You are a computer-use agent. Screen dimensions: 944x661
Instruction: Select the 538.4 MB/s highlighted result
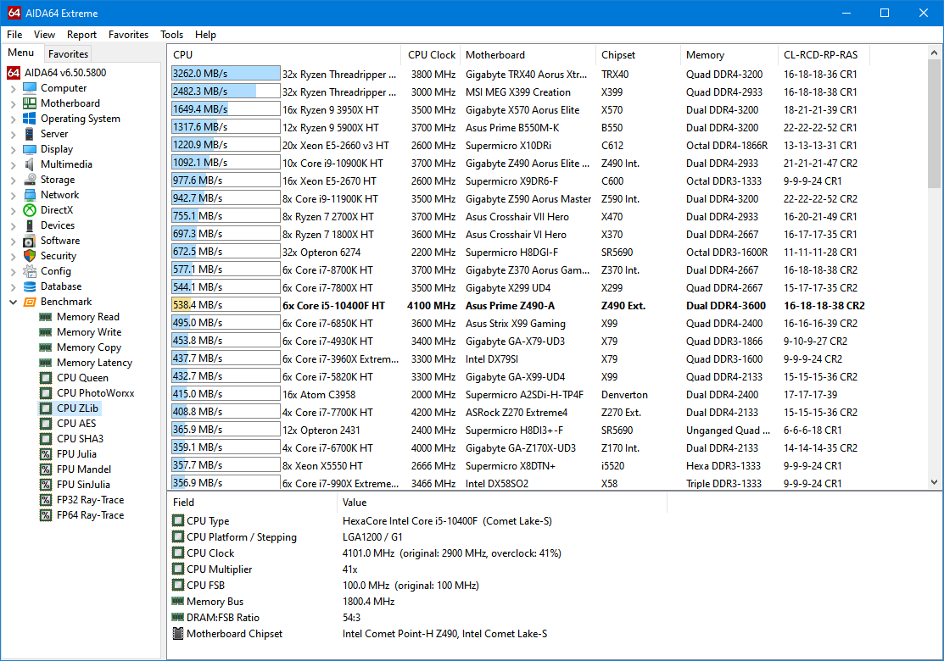click(x=226, y=305)
